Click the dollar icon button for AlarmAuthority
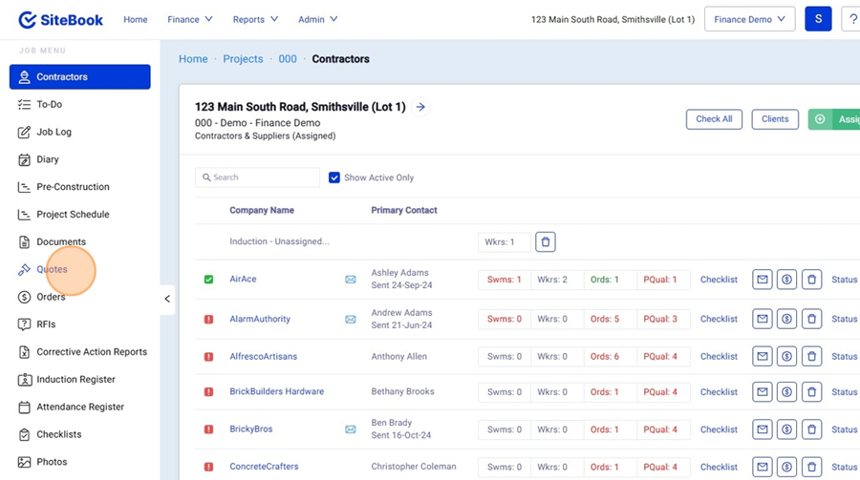 (786, 319)
